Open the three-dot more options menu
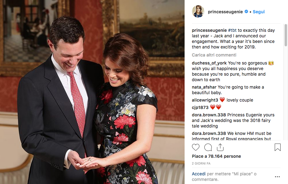The height and width of the screenshot is (184, 288). pos(277,177)
